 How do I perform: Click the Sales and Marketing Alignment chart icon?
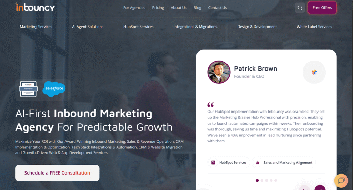click(257, 162)
